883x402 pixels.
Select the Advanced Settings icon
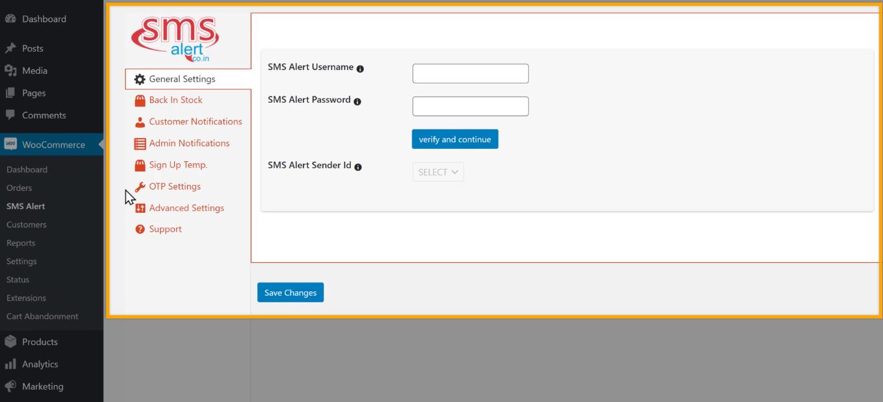[x=139, y=208]
